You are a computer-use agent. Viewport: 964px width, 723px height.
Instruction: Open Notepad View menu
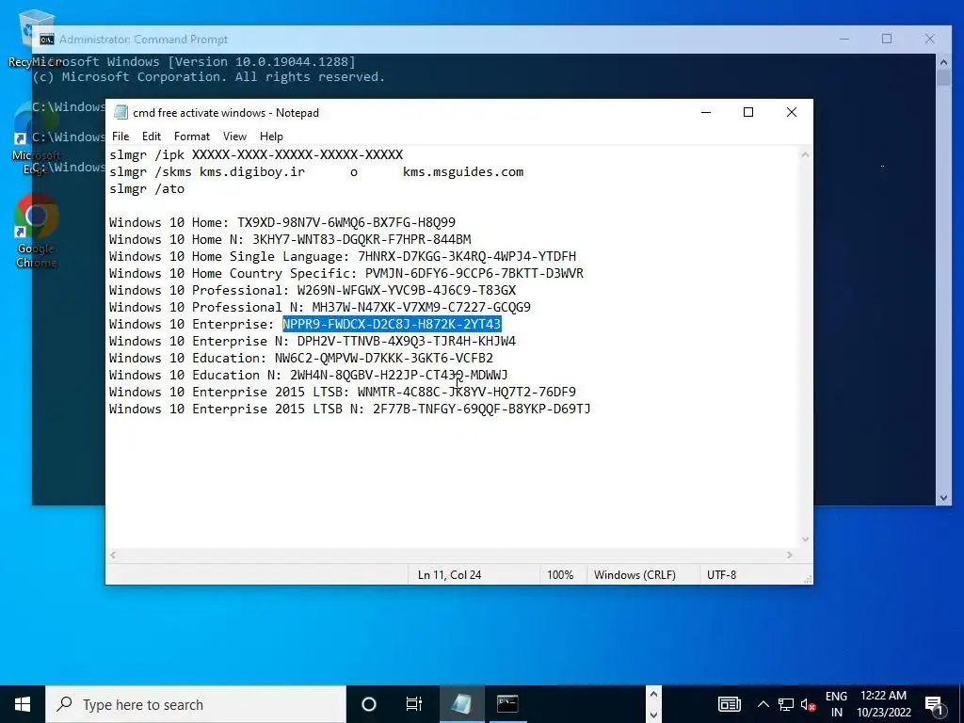point(234,137)
